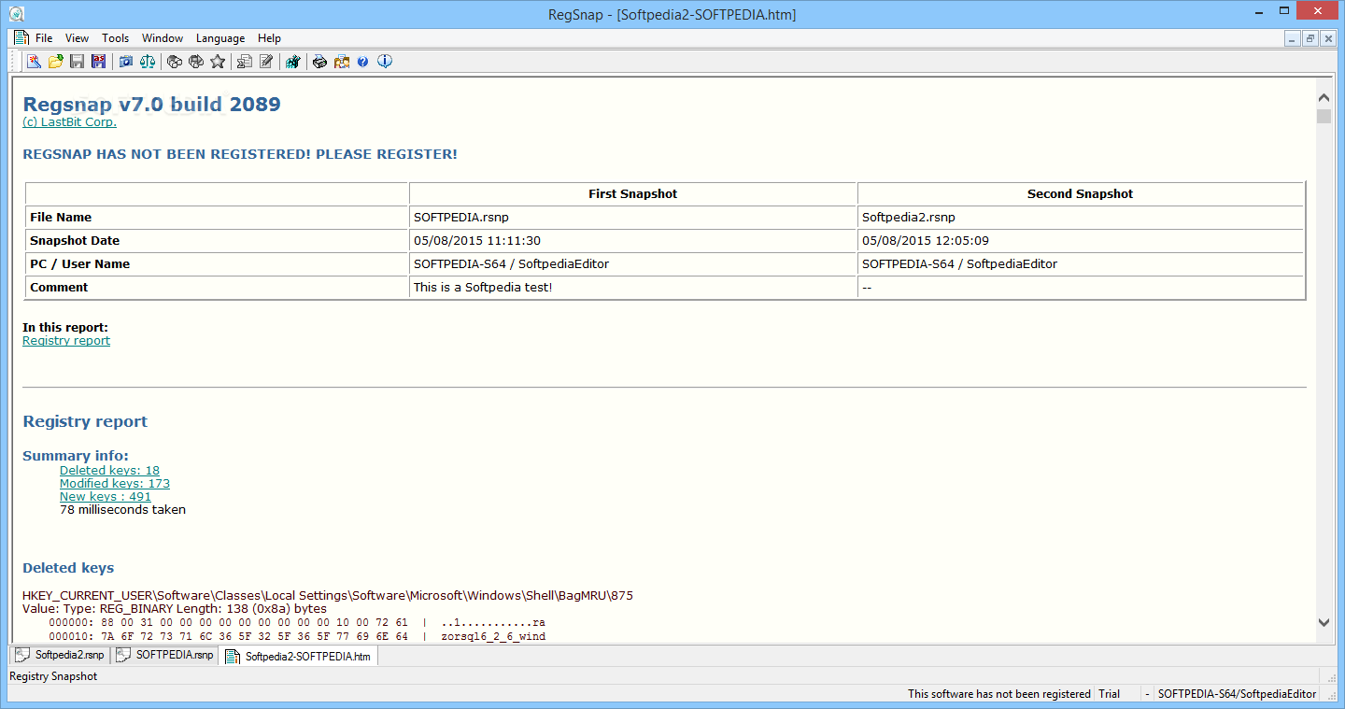Follow the (c) LastBit Corp. link

coord(70,122)
